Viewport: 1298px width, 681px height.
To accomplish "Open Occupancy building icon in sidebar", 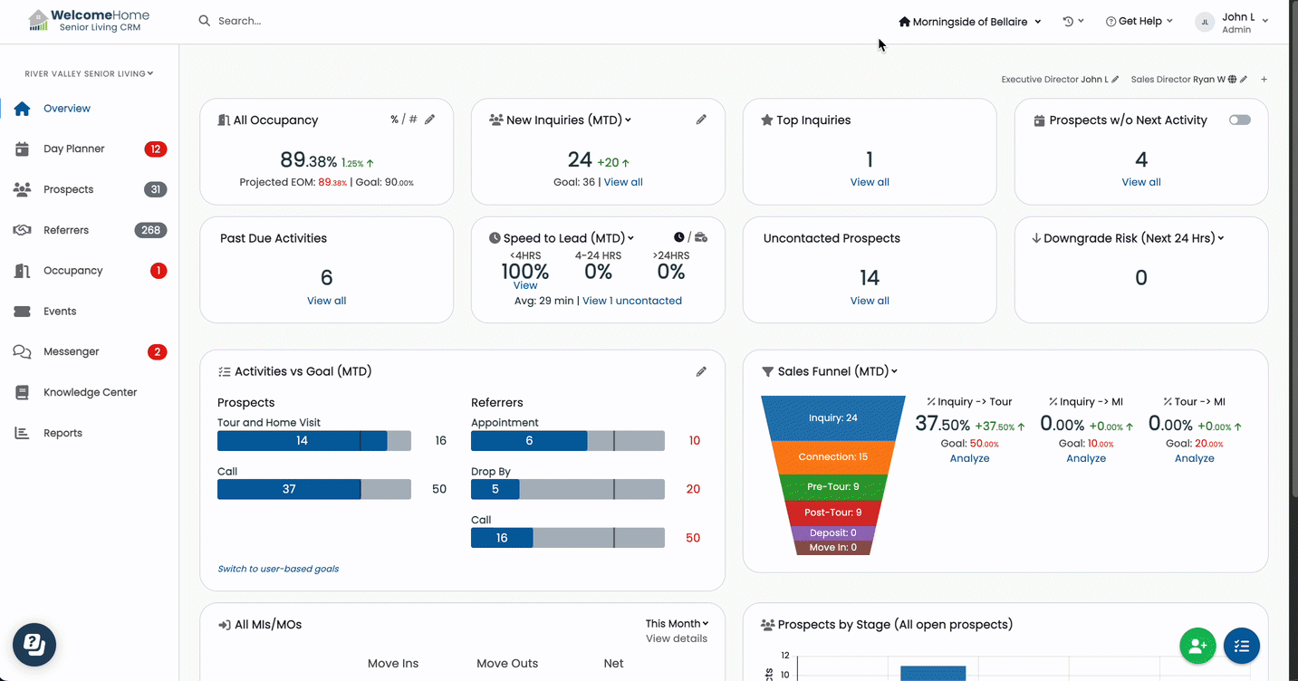I will pos(23,271).
